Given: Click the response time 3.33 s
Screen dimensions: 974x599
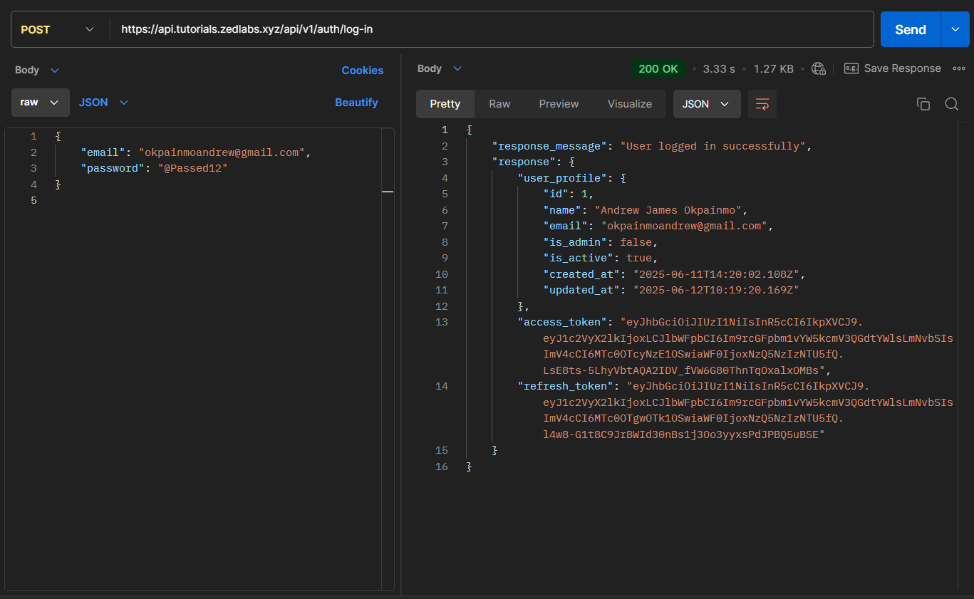Looking at the screenshot, I should [719, 68].
